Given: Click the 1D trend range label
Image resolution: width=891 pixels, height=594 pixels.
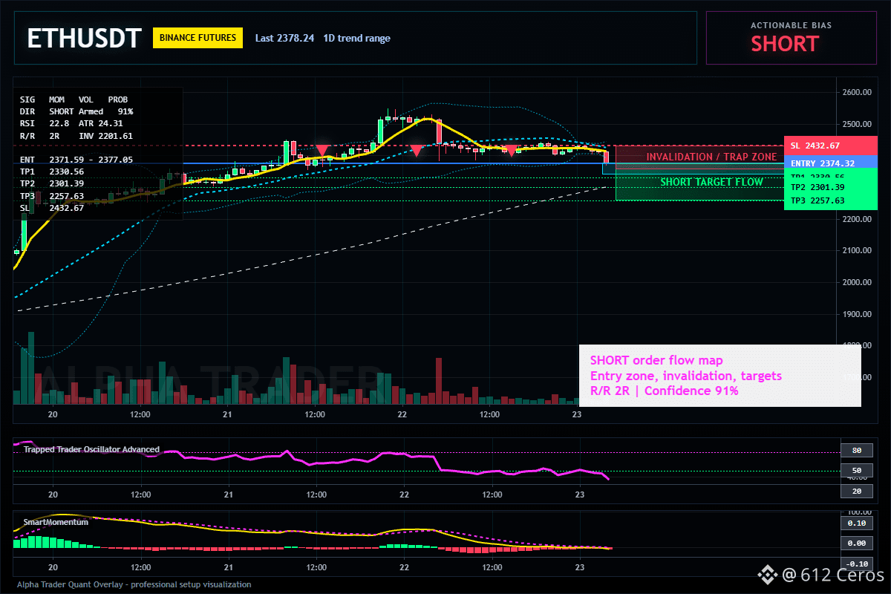Looking at the screenshot, I should [356, 38].
